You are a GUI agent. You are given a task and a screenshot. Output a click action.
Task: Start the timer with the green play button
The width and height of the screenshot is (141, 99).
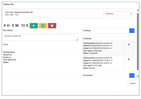34,26
